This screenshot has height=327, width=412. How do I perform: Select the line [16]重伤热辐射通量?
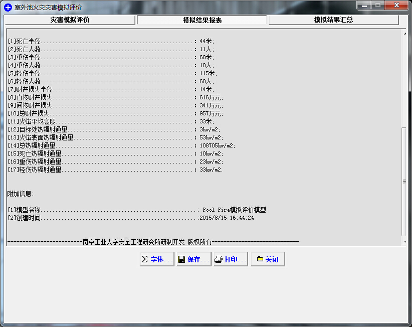click(x=115, y=161)
